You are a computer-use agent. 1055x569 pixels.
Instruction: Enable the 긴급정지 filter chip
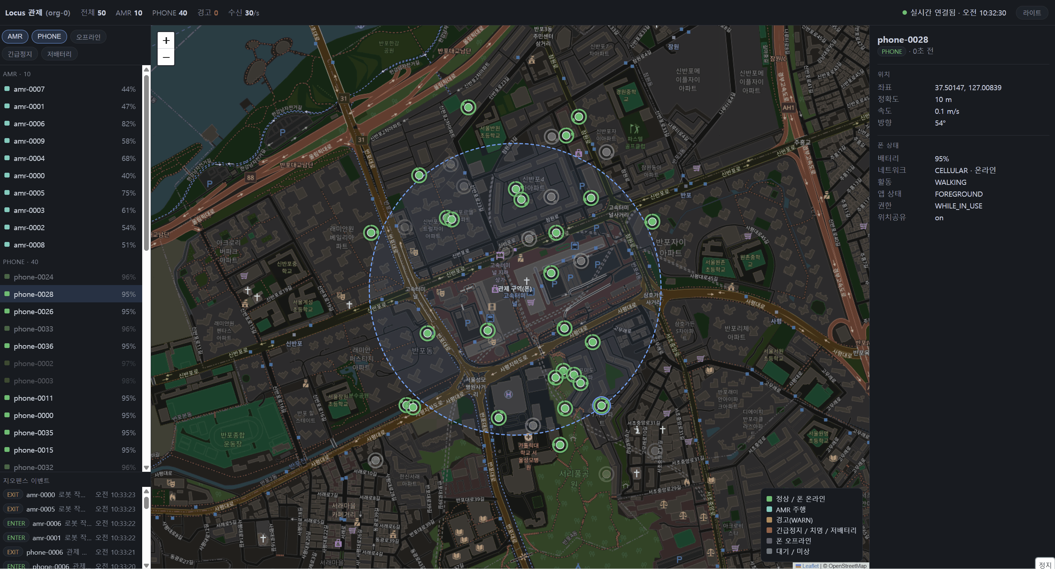tap(20, 54)
